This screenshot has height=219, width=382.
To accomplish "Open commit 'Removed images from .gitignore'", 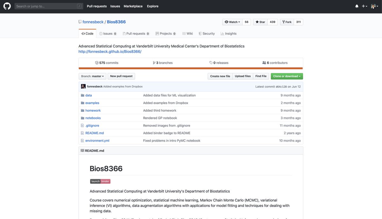I will [x=166, y=126].
